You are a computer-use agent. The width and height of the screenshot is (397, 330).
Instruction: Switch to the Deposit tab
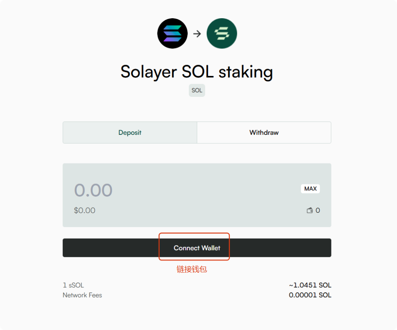click(130, 132)
